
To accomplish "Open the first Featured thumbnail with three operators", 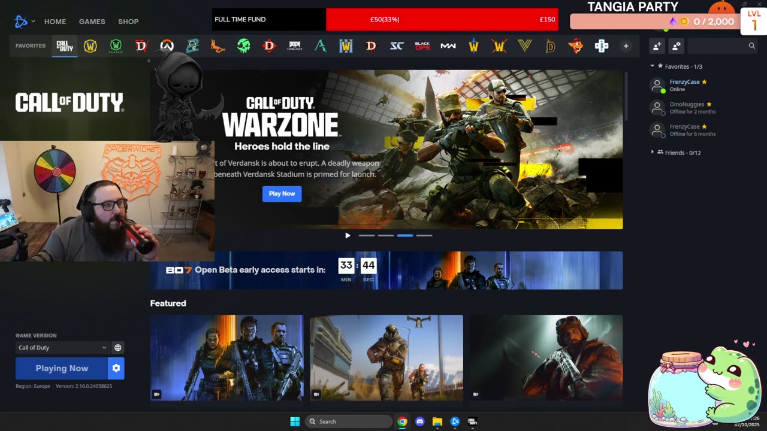I will point(227,358).
